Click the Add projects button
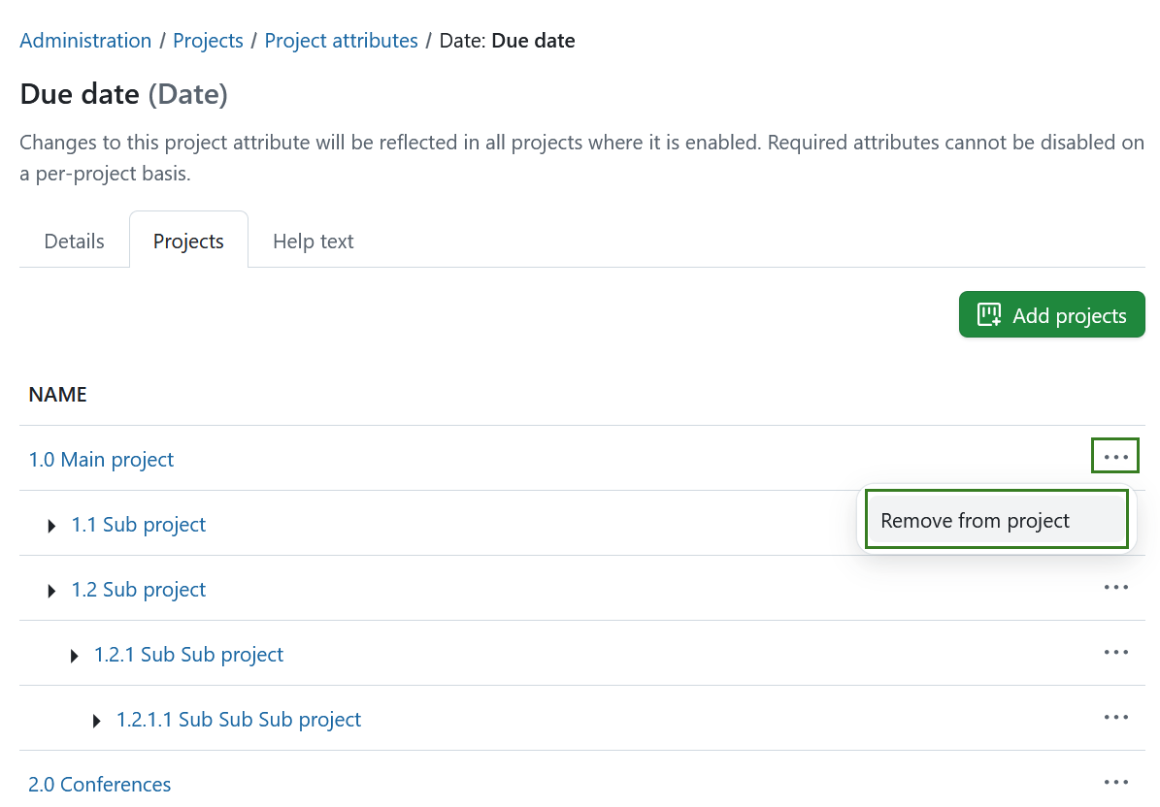Image resolution: width=1160 pixels, height=807 pixels. point(1051,314)
